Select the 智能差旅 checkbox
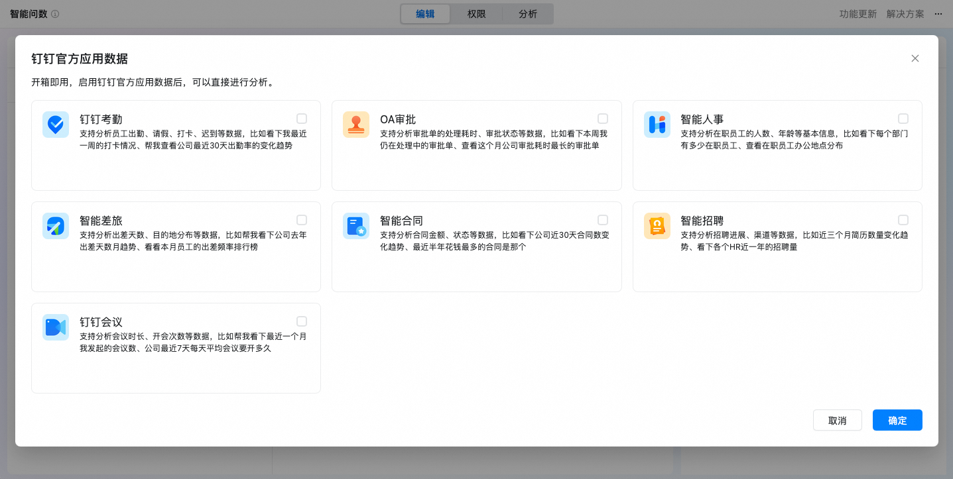Image resolution: width=953 pixels, height=479 pixels. pyautogui.click(x=302, y=220)
